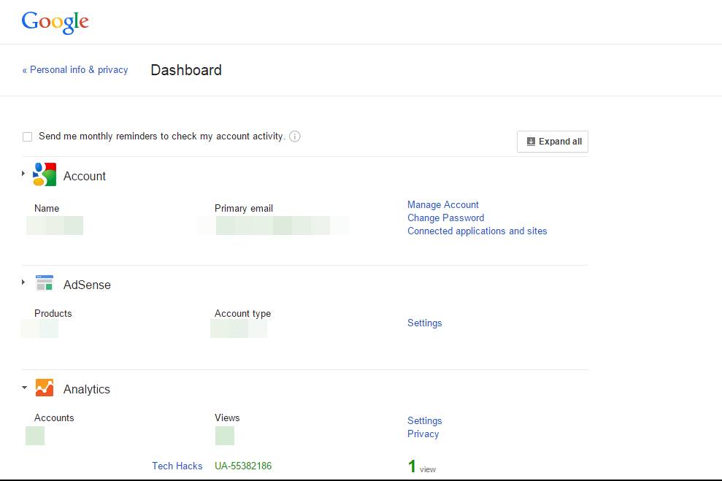The image size is (722, 481).
Task: Click the Accounts label under Analytics
Action: [x=54, y=418]
